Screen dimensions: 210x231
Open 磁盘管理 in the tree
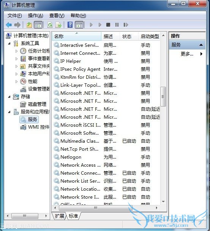33,104
